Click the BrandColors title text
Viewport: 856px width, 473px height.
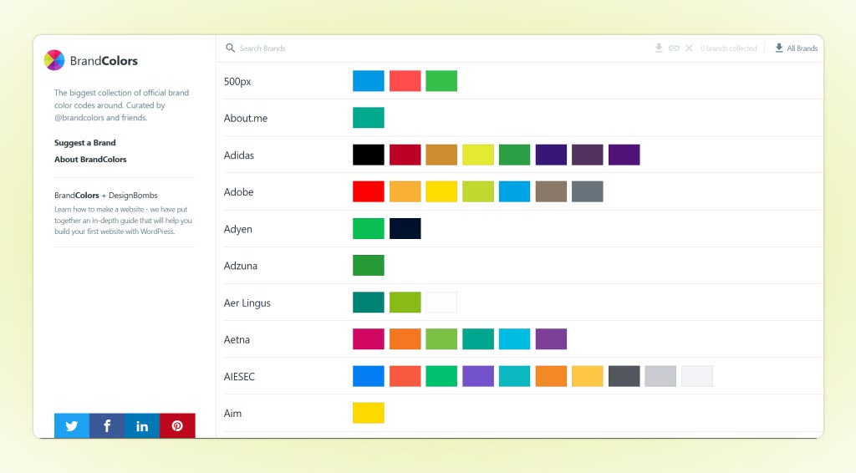point(104,60)
